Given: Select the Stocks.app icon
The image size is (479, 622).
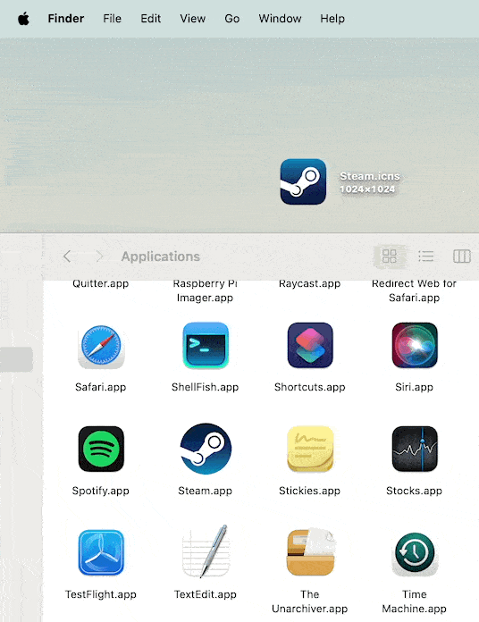Looking at the screenshot, I should coord(415,449).
